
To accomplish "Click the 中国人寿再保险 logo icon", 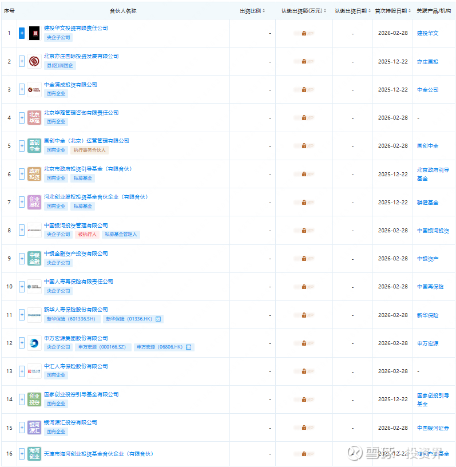I will [34, 287].
